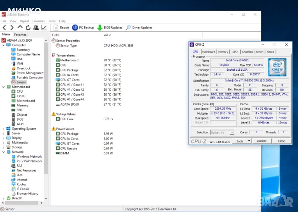Open the Graph chart toolbar icon
This screenshot has width=298, height=212.
click(x=44, y=28)
